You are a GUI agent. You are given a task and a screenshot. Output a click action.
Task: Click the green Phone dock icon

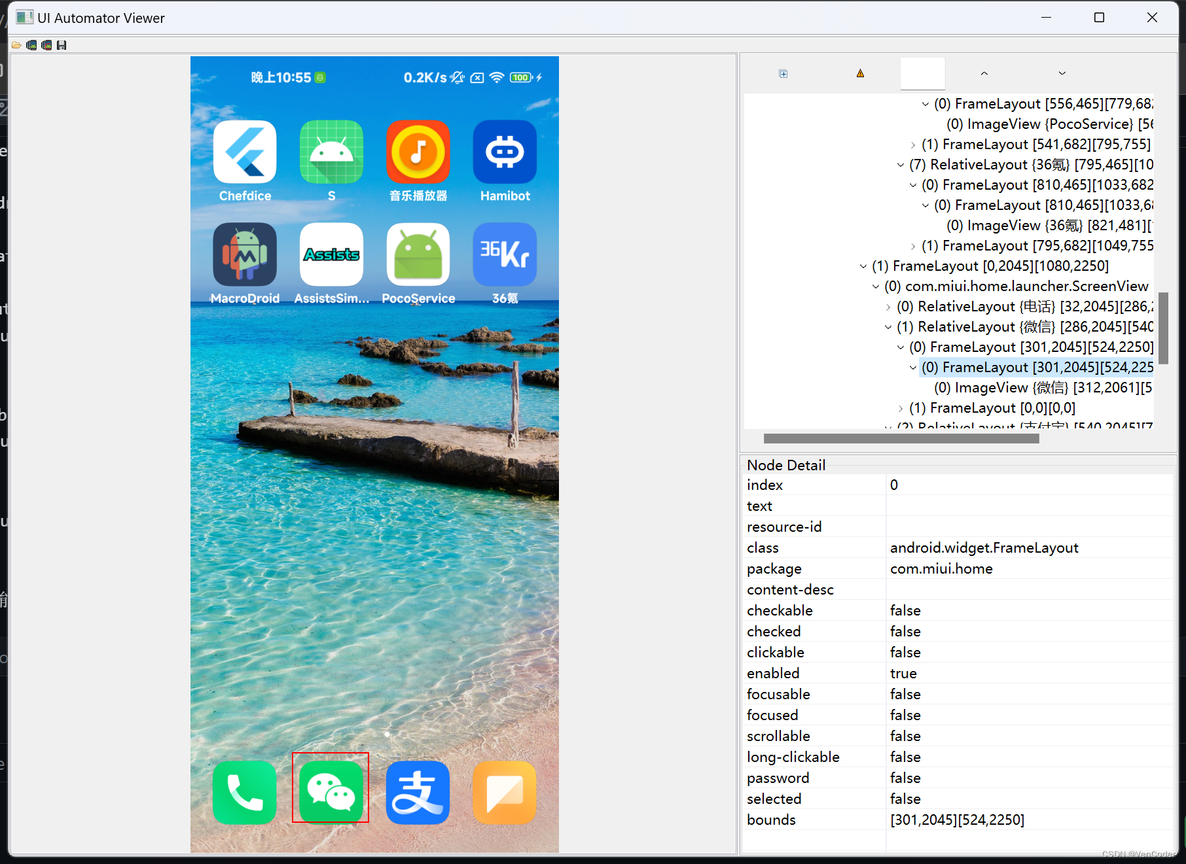(245, 792)
